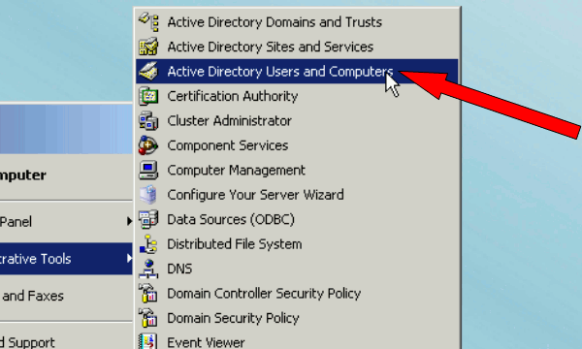Open Active Directory Domains and Trusts
The width and height of the screenshot is (582, 349).
[297, 22]
